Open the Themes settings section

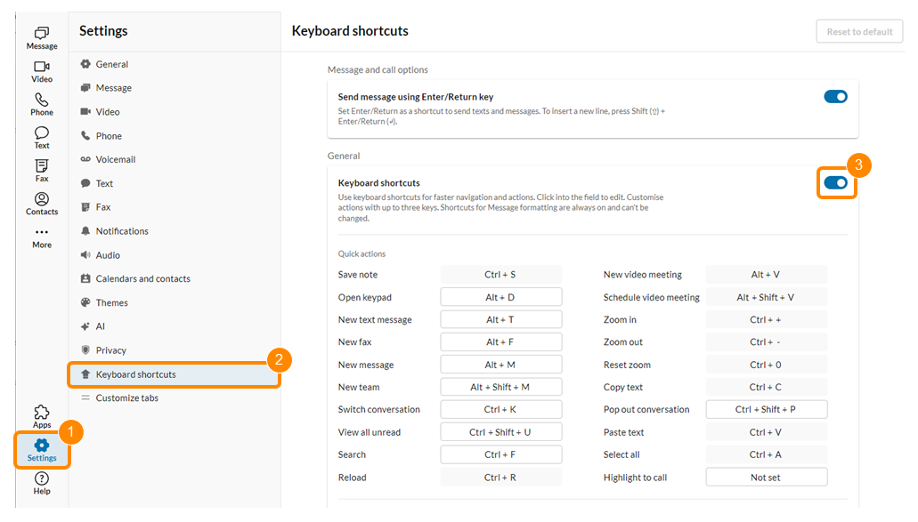111,303
